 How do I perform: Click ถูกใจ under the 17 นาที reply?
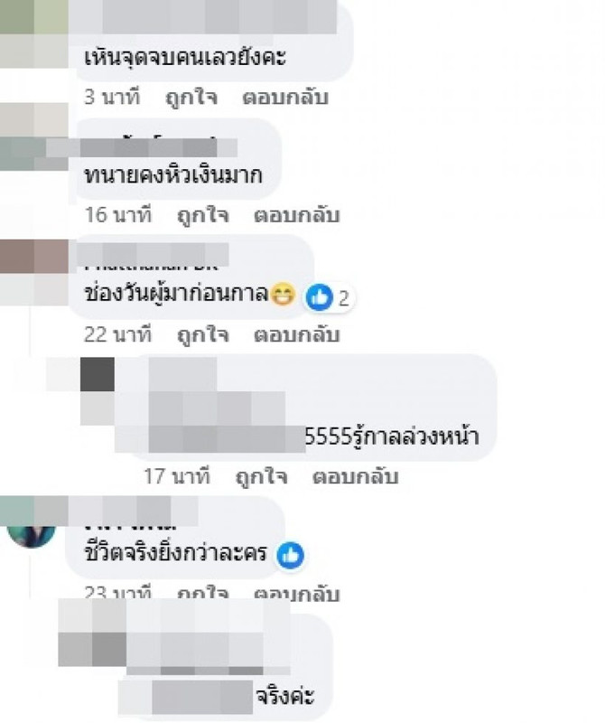pyautogui.click(x=261, y=476)
